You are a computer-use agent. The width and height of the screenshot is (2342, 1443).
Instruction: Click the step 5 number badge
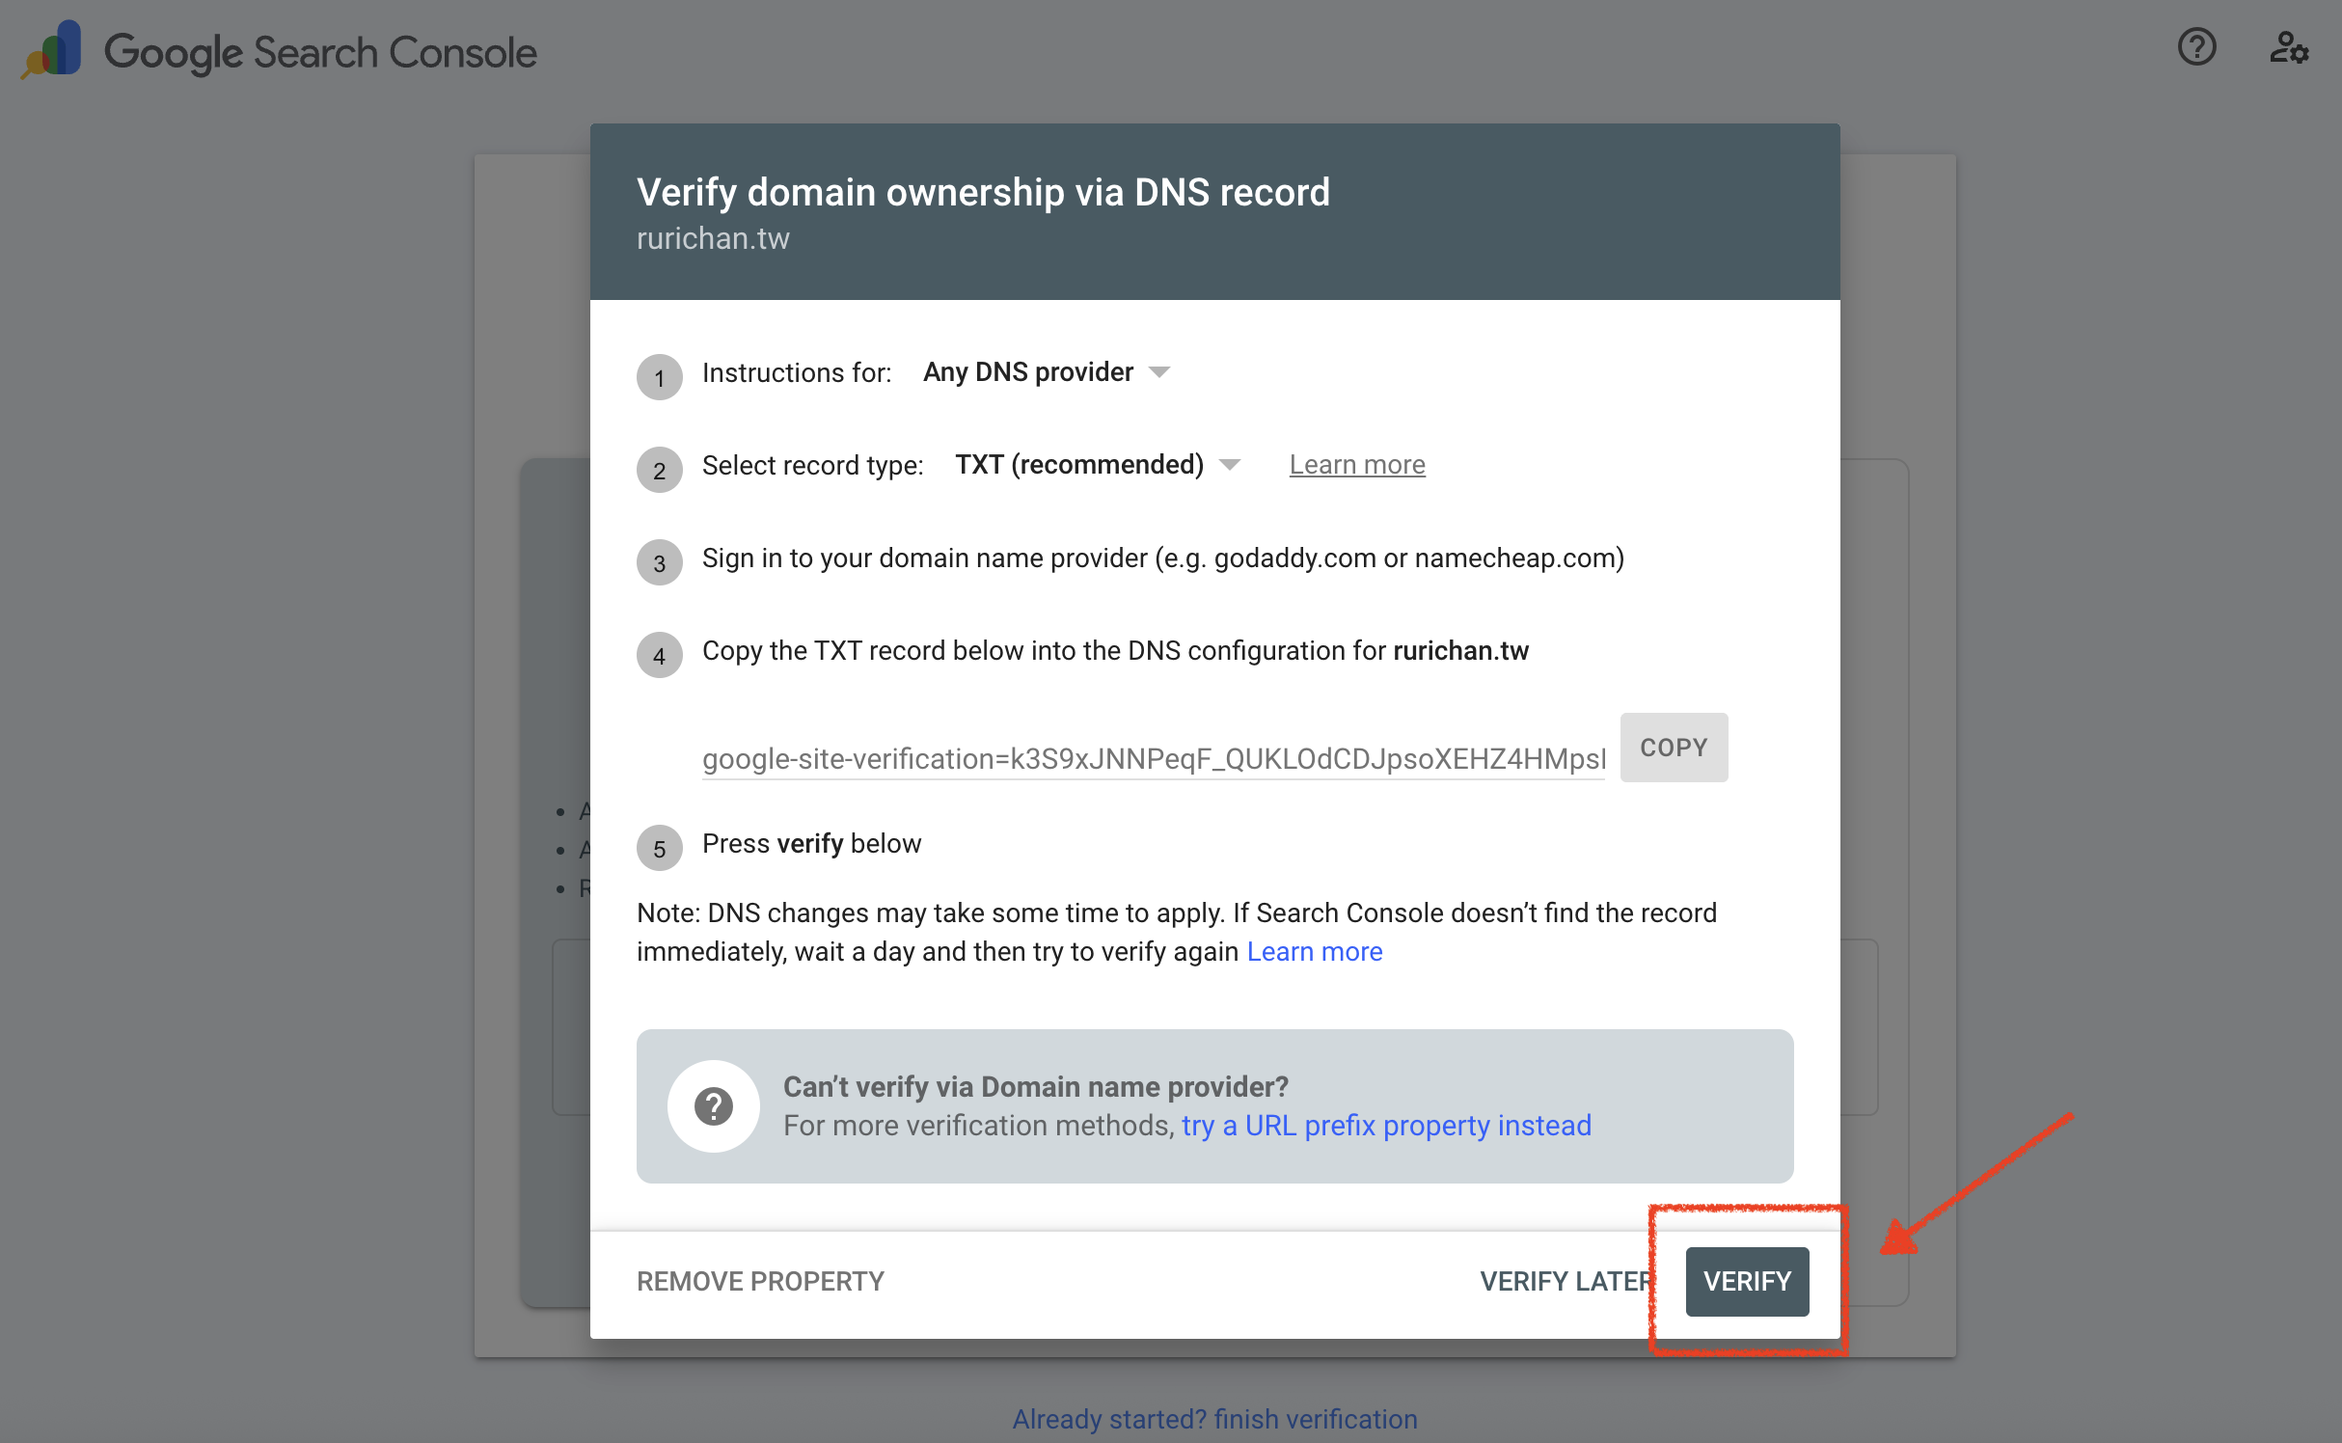(660, 848)
